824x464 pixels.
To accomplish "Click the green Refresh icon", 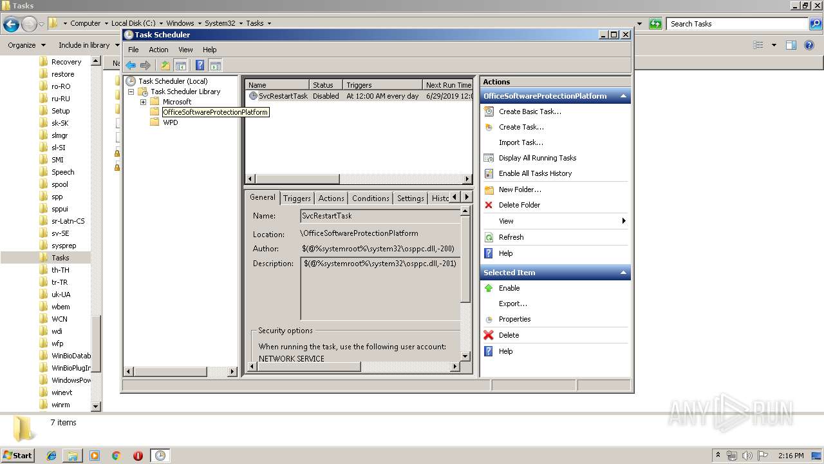I will tap(489, 237).
